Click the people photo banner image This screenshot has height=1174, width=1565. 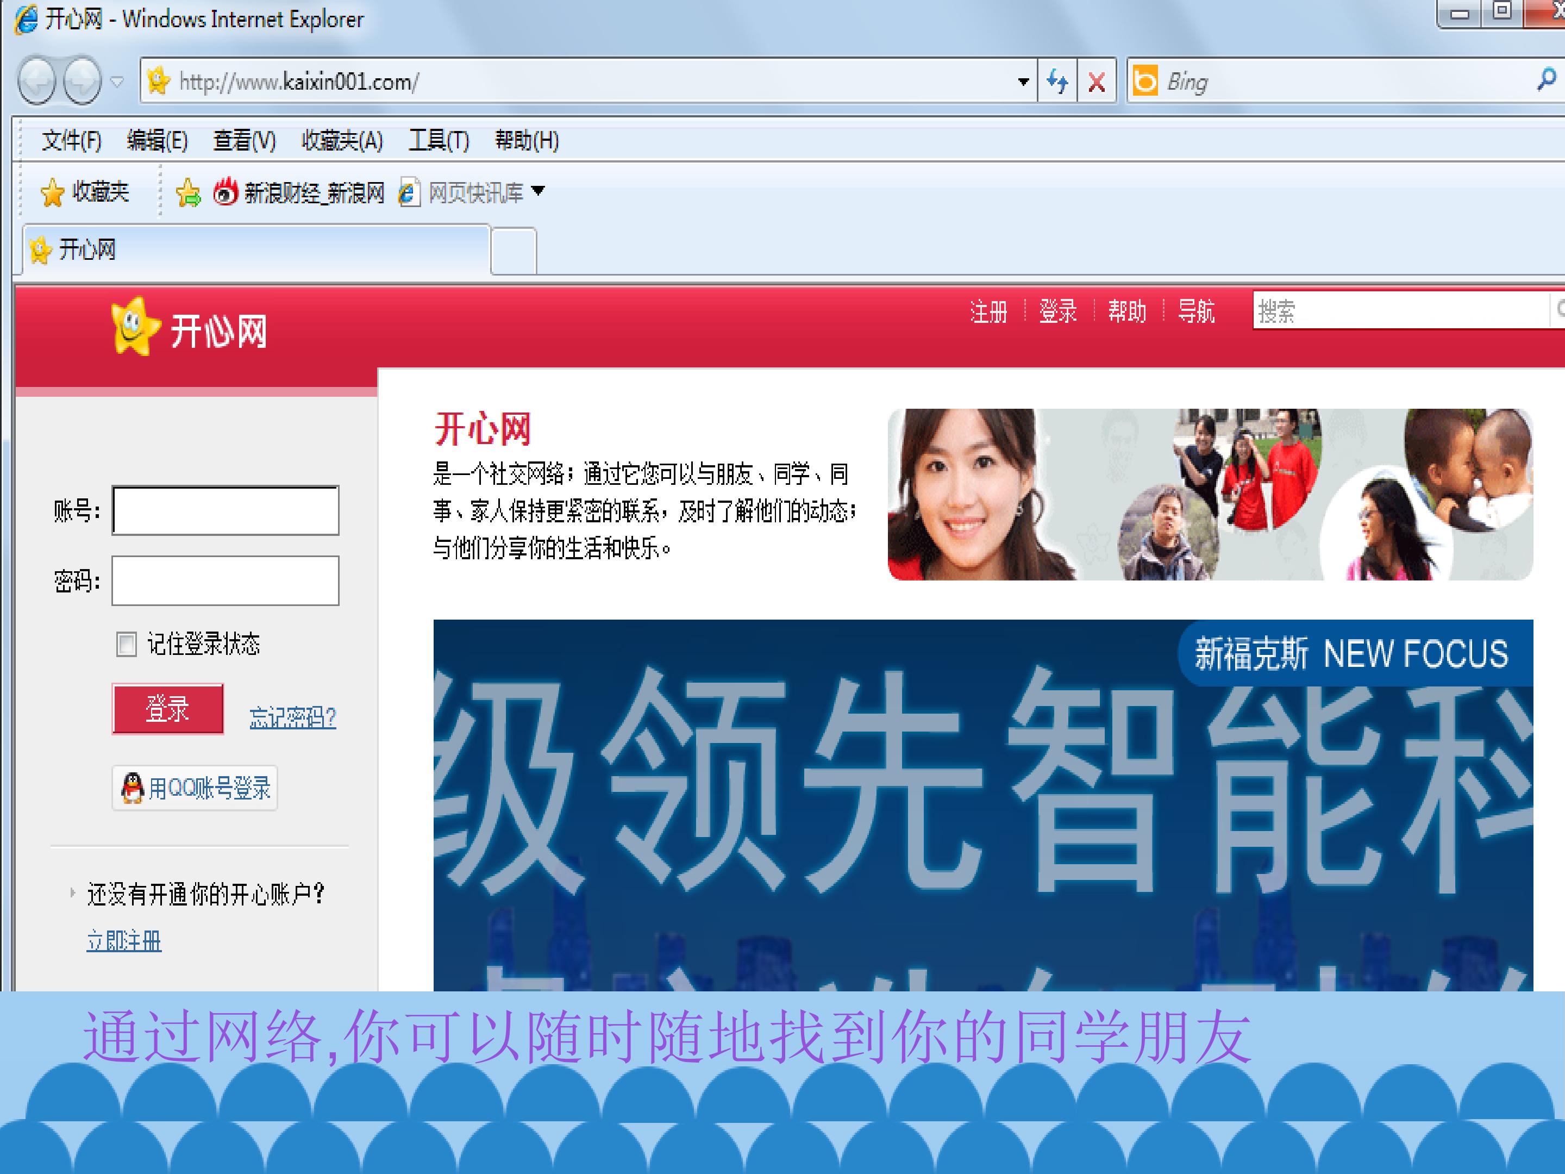click(1210, 495)
